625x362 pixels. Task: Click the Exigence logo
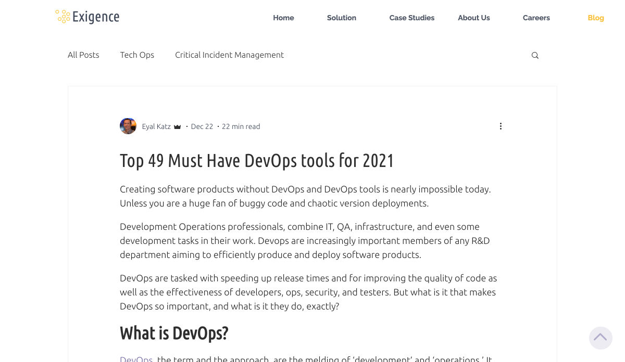pos(87,17)
